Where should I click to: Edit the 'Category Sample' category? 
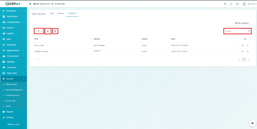242,51
